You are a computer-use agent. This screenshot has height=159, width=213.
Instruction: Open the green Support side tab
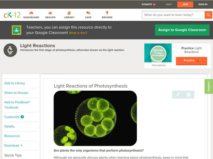(209, 86)
